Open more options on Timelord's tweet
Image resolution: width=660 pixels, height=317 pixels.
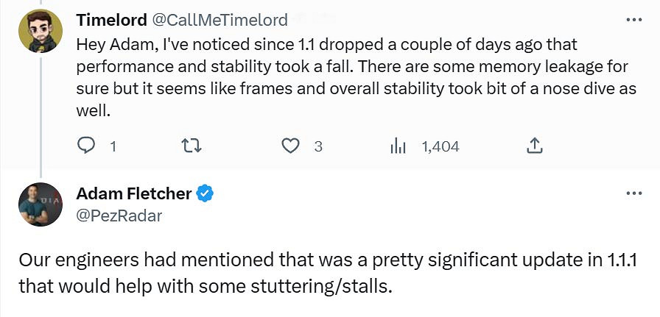[633, 20]
